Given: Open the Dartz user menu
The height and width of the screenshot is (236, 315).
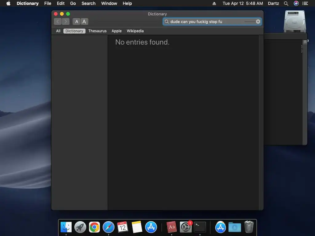Looking at the screenshot, I should tap(273, 3).
